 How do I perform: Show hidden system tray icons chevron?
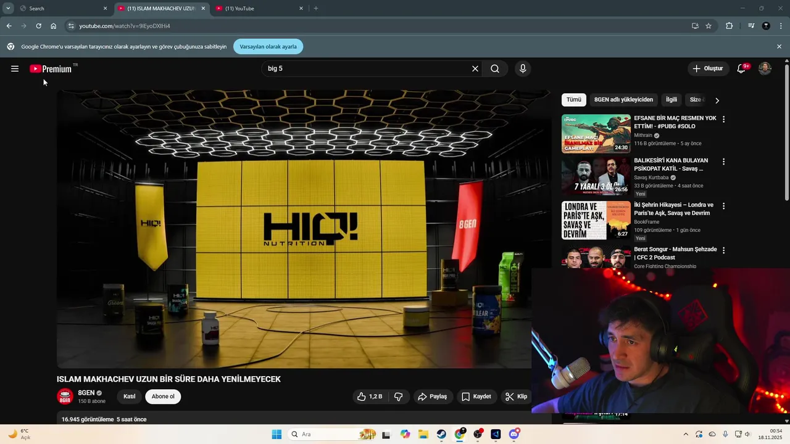(686, 434)
